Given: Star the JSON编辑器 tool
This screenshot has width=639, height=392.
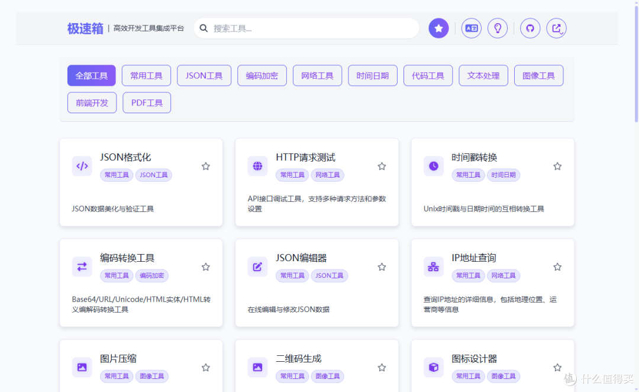Looking at the screenshot, I should pos(382,267).
